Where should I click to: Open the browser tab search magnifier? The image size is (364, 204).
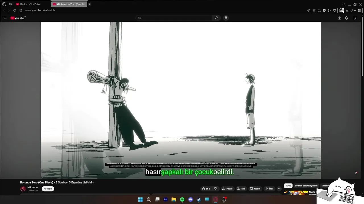pyautogui.click(x=344, y=4)
